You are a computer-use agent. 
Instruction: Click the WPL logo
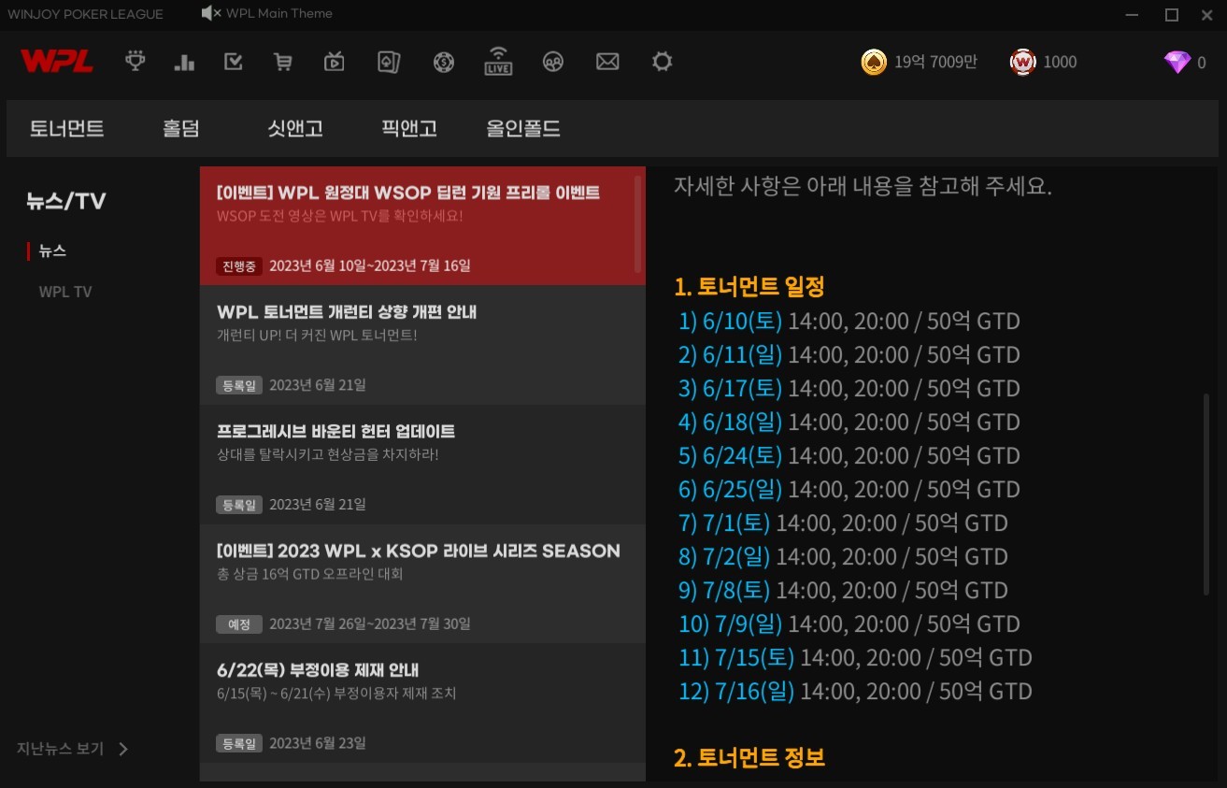point(57,62)
